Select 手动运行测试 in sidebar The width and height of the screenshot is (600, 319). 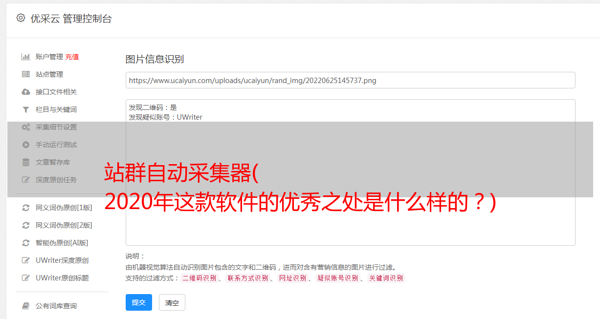(x=56, y=145)
